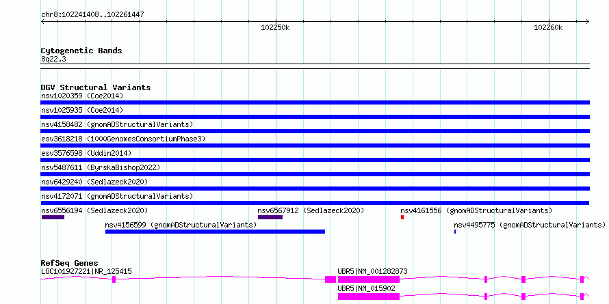Click the nsv6567912 (Sedlazeck2020) label
The image size is (609, 304).
click(x=311, y=210)
